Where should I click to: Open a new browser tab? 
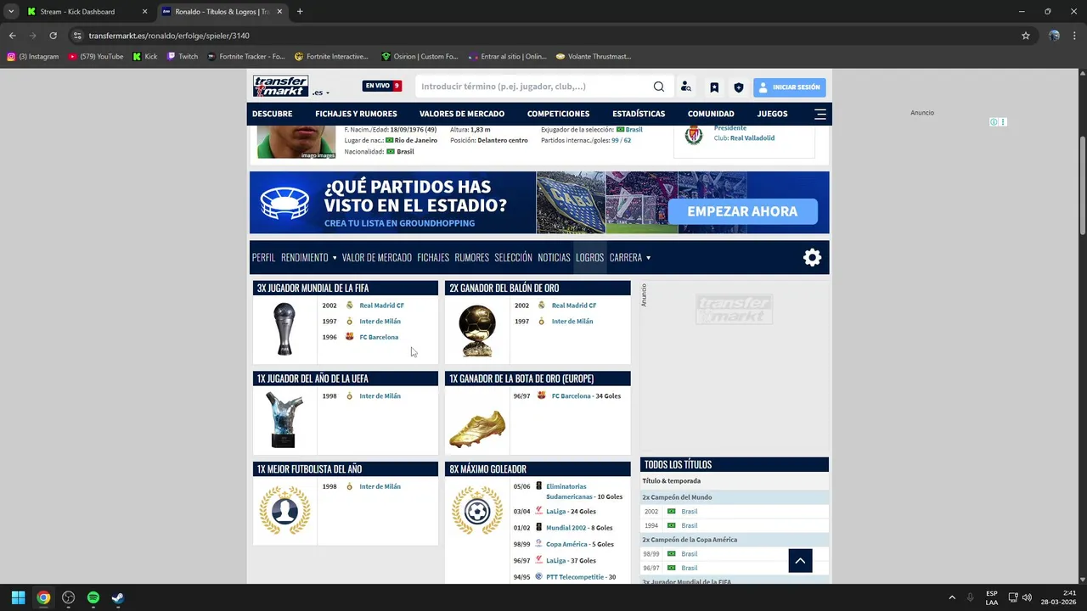click(300, 12)
